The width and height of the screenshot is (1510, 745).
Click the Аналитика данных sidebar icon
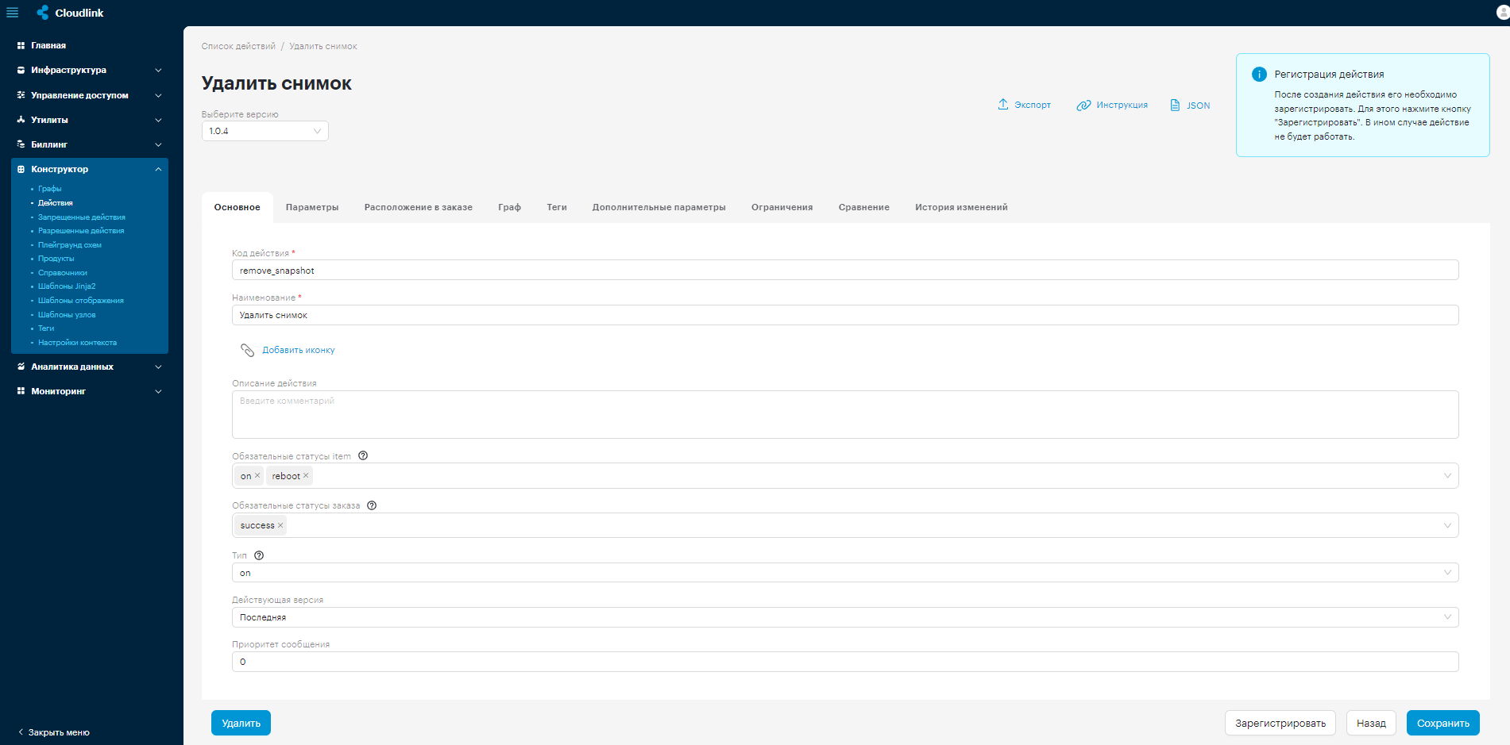21,367
